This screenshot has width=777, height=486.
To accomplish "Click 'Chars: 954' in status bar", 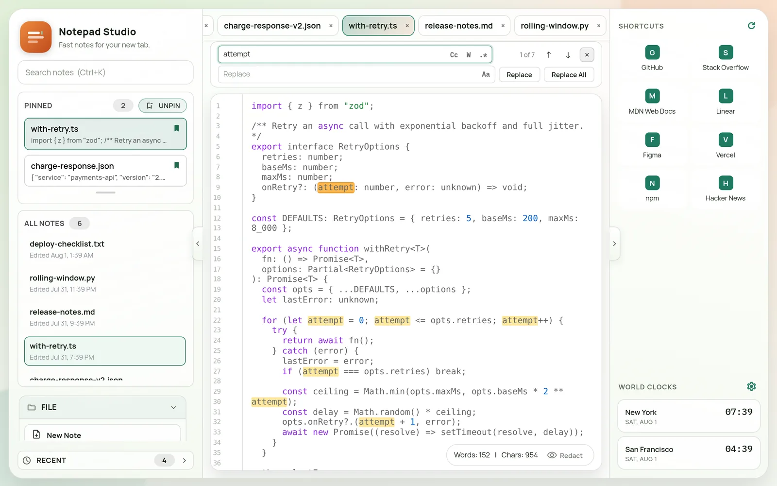I will (x=520, y=455).
